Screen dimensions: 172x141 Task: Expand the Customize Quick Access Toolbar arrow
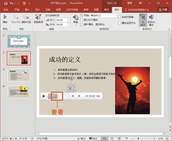pos(29,4)
